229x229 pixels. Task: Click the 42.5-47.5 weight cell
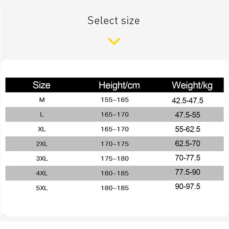coord(187,100)
